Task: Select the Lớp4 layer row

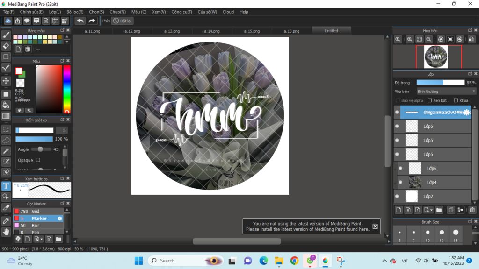Action: click(x=434, y=183)
